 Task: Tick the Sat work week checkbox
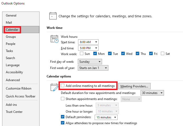coord(163,54)
